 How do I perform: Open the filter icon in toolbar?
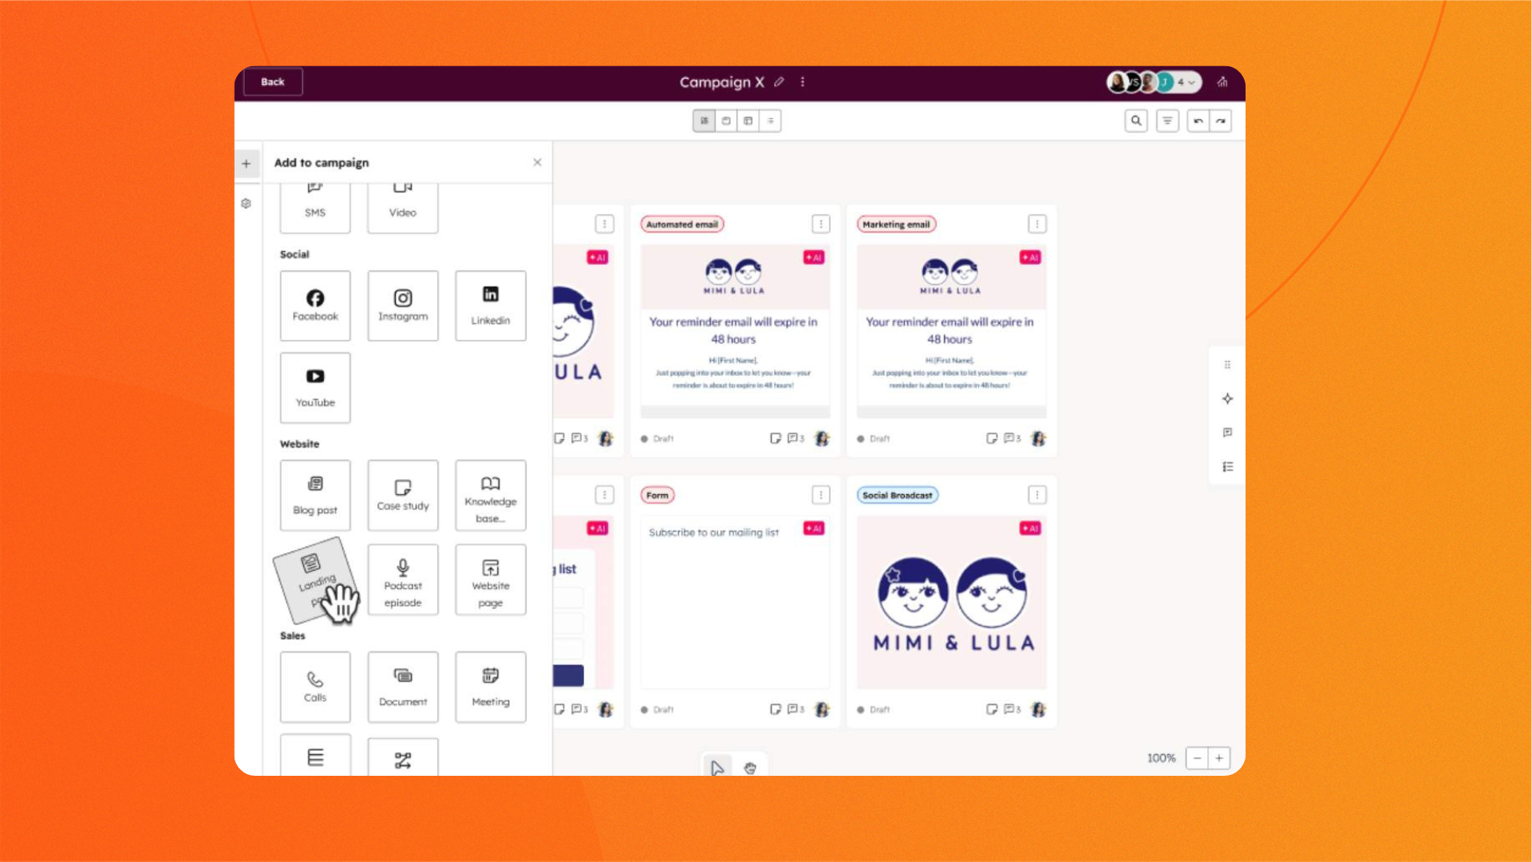[x=1167, y=121]
